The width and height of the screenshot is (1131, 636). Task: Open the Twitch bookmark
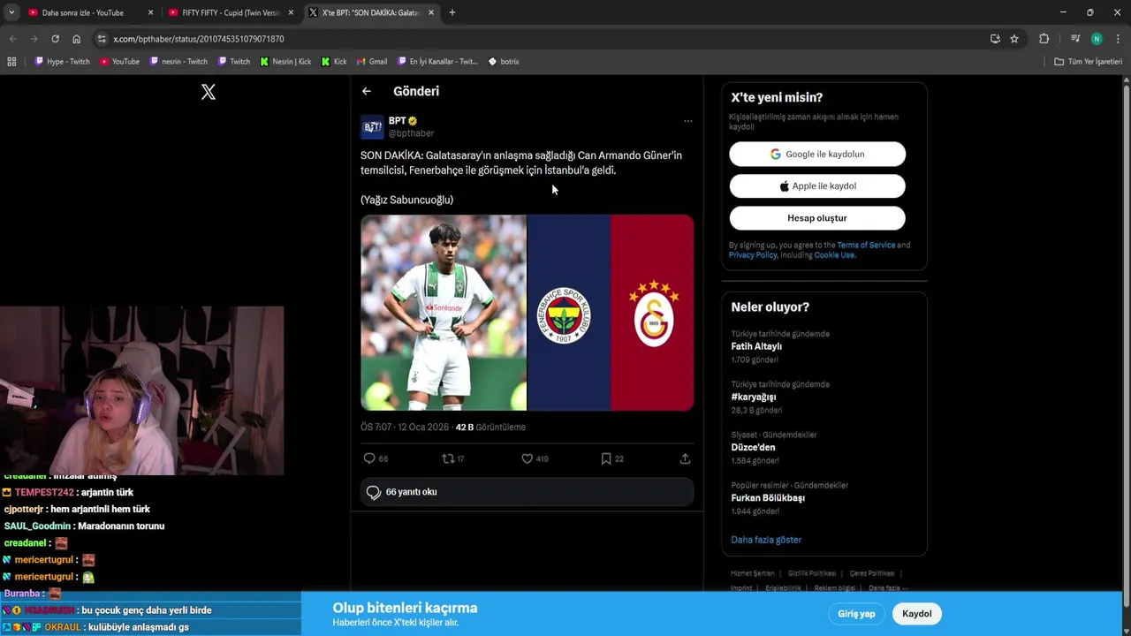234,62
